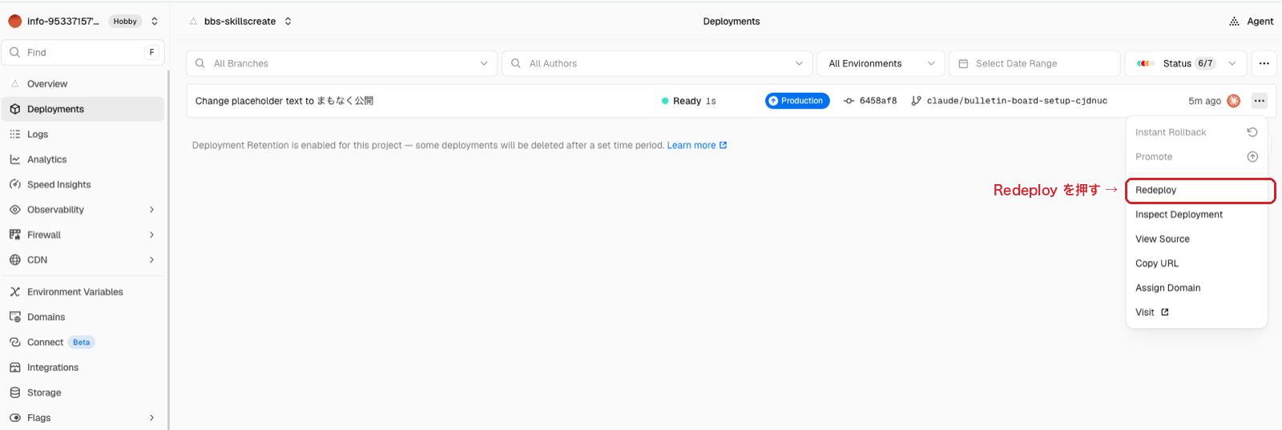Viewport: 1282px width, 430px height.
Task: Open the top three-dot menu beside Status
Action: click(1264, 63)
